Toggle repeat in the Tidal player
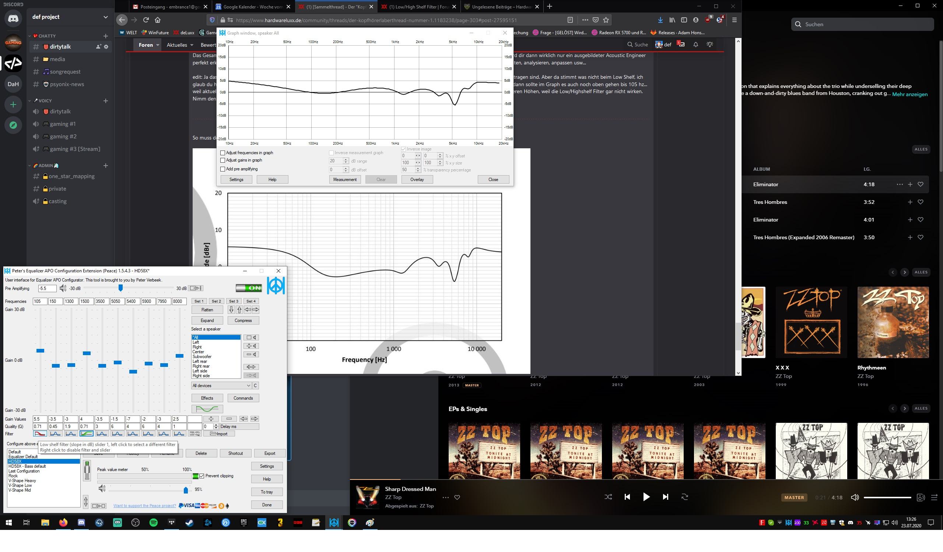 click(684, 497)
